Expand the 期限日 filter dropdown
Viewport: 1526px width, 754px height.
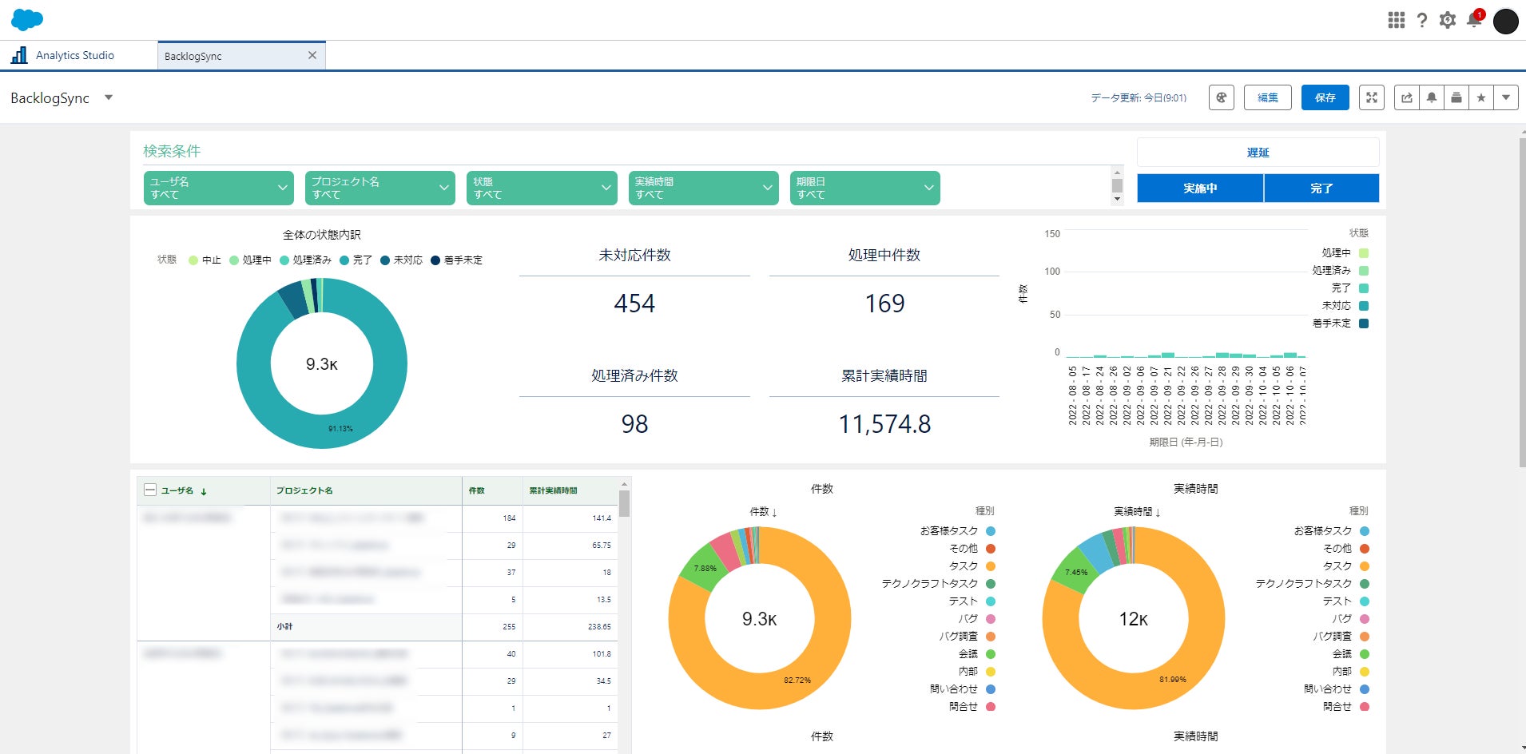pos(864,188)
